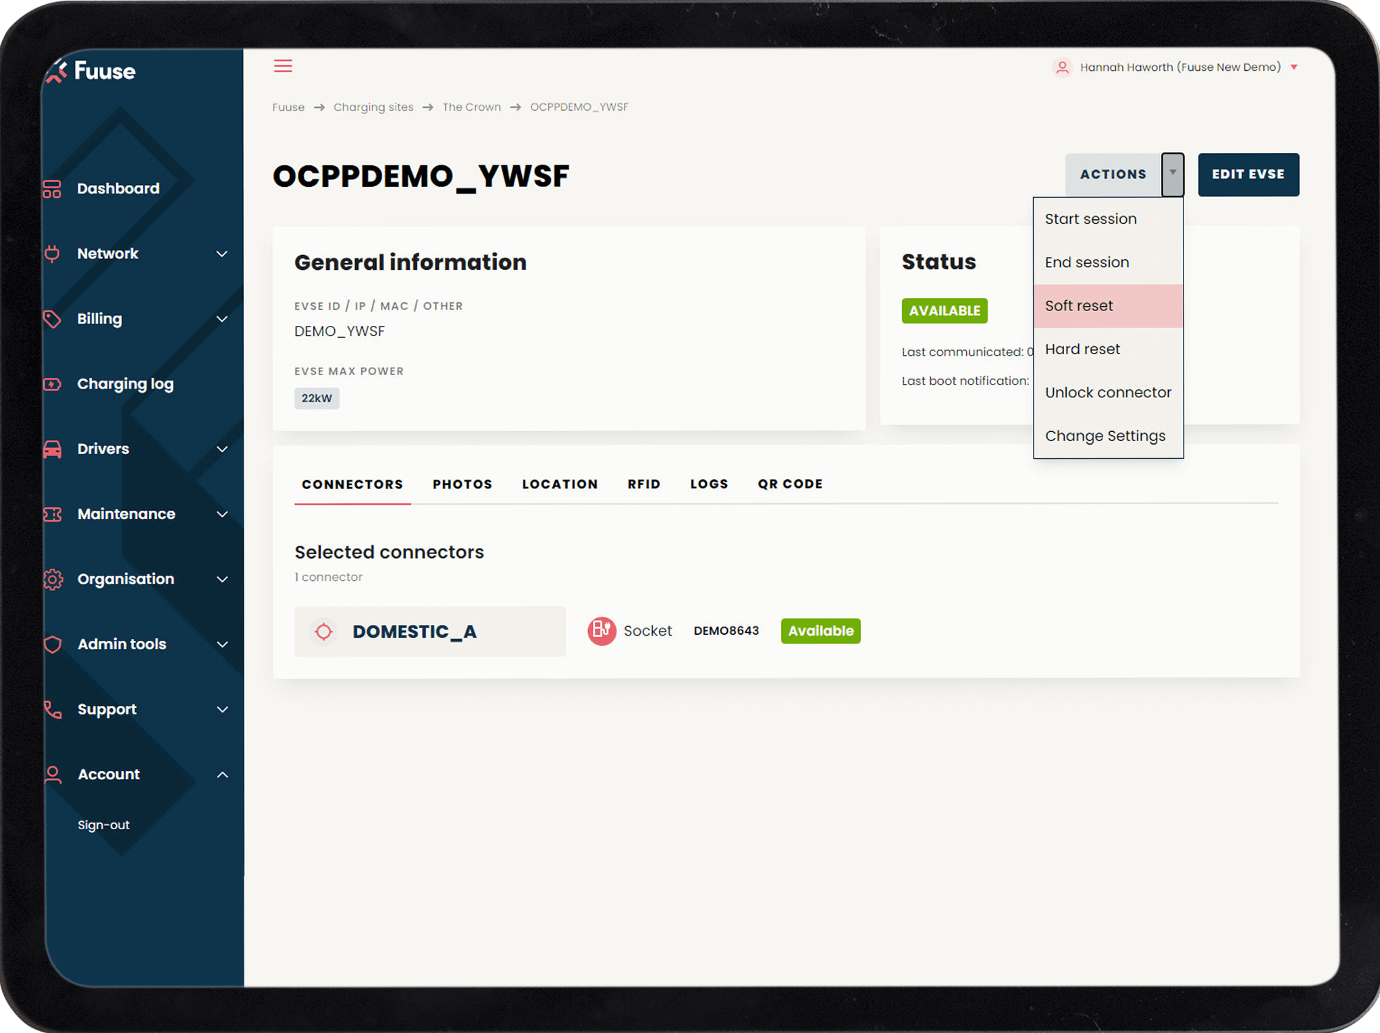The image size is (1380, 1033).
Task: Click the Network icon in sidebar
Action: click(x=51, y=254)
